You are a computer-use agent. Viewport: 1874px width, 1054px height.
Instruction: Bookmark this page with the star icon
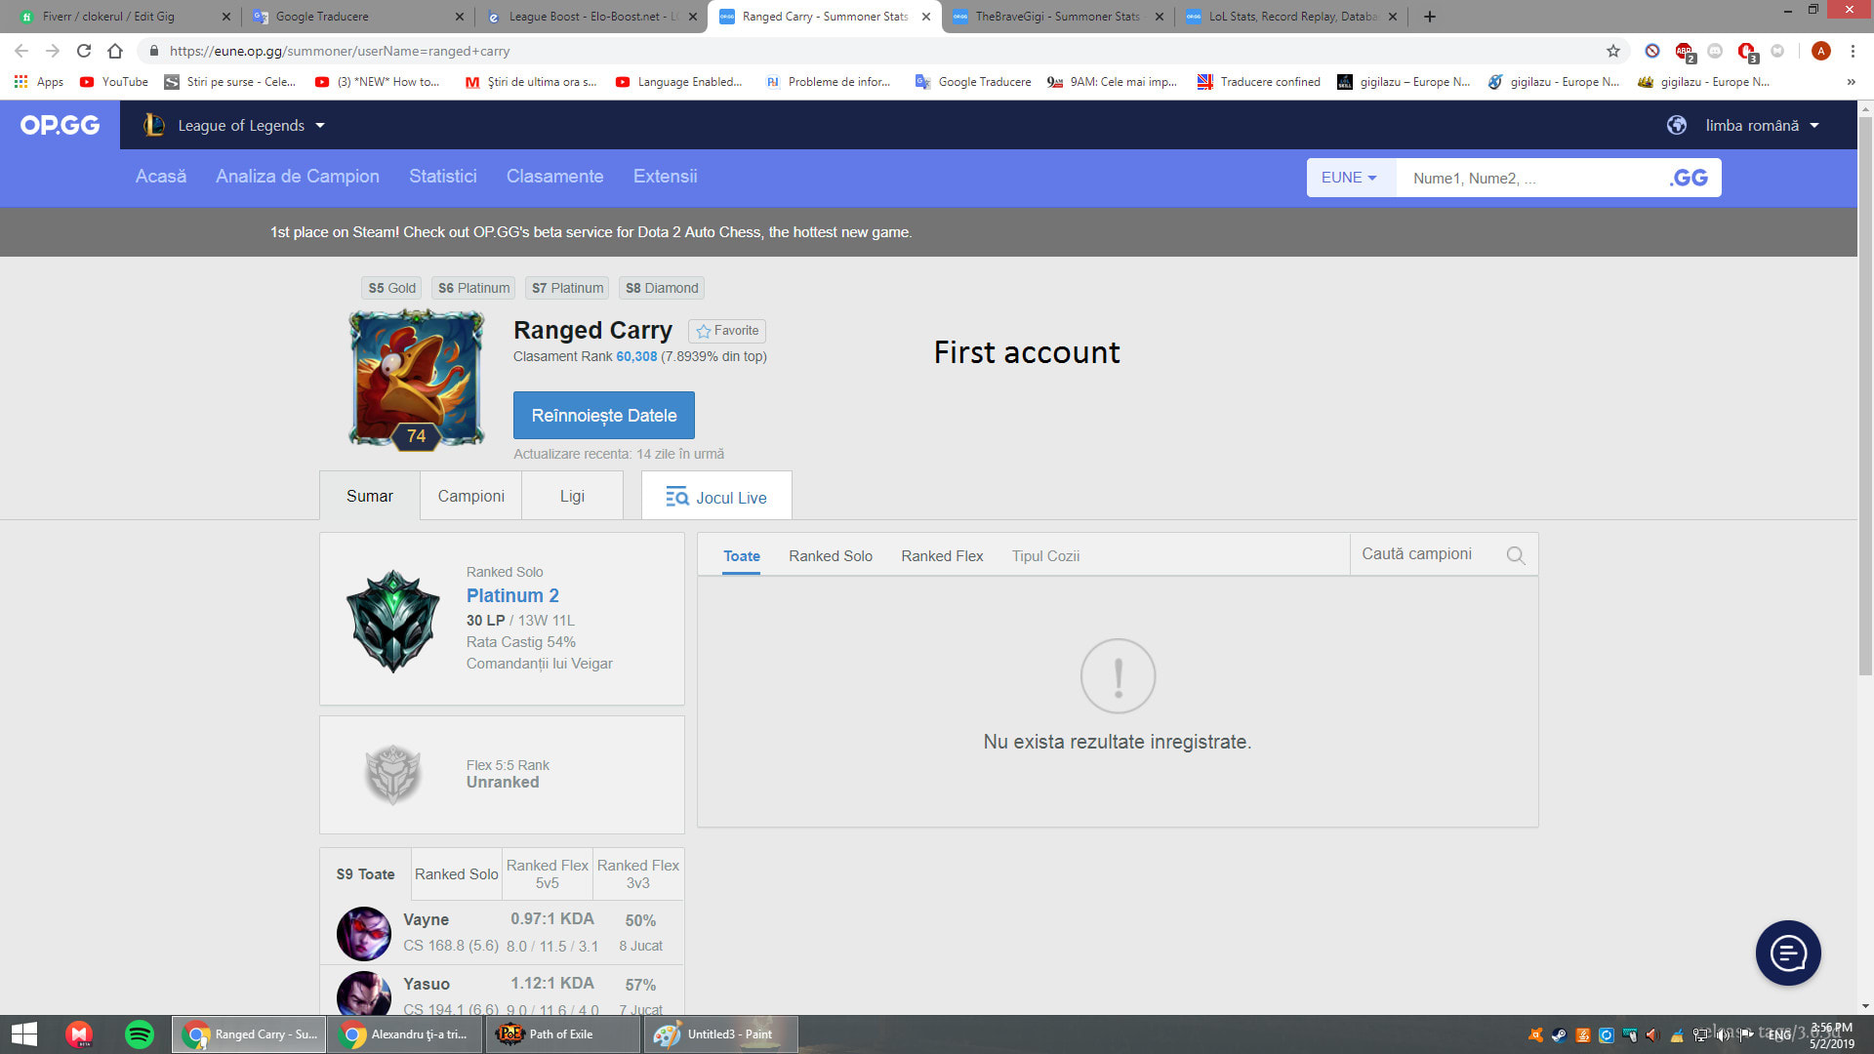(x=1613, y=51)
